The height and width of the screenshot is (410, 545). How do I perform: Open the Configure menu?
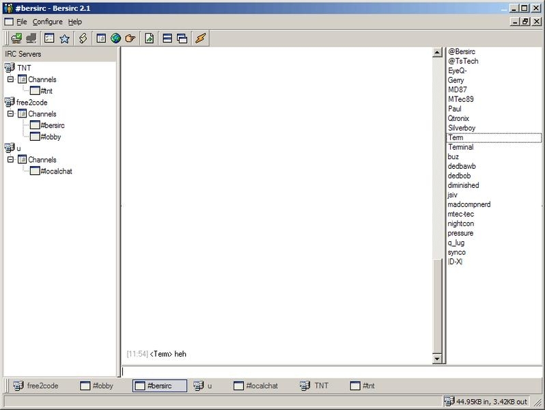48,22
